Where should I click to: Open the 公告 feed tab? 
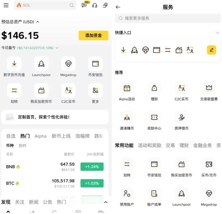[48, 202]
